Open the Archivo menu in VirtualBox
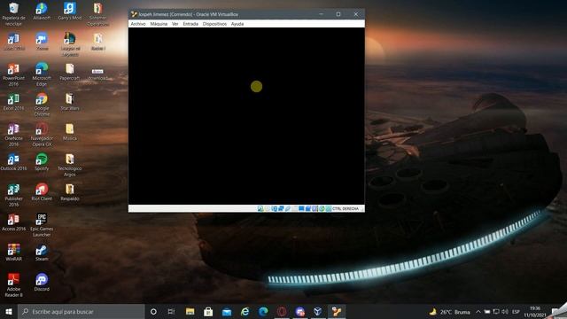This screenshot has height=319, width=567. pyautogui.click(x=138, y=24)
